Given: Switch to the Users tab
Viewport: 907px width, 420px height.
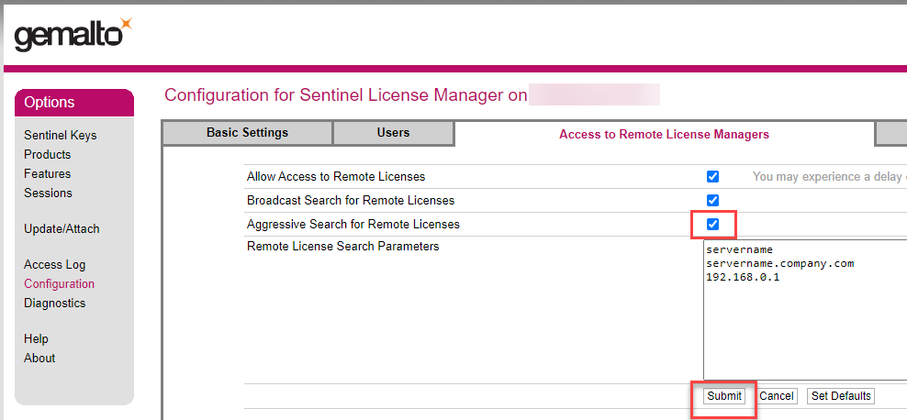Looking at the screenshot, I should tap(393, 132).
